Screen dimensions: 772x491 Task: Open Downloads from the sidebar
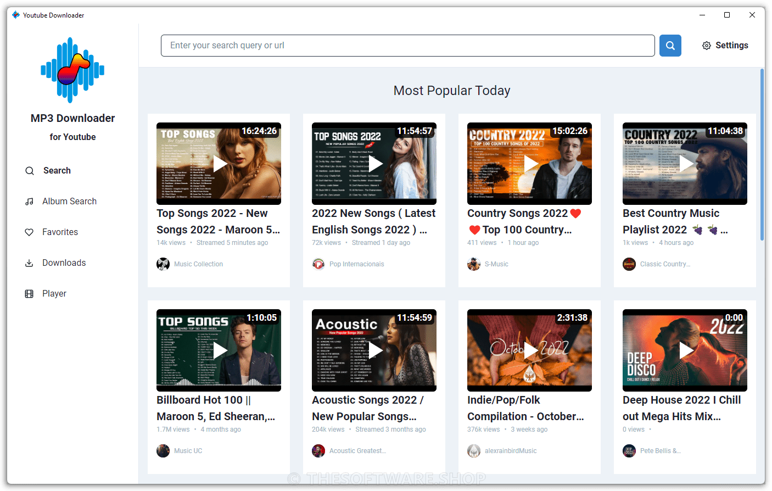[64, 263]
